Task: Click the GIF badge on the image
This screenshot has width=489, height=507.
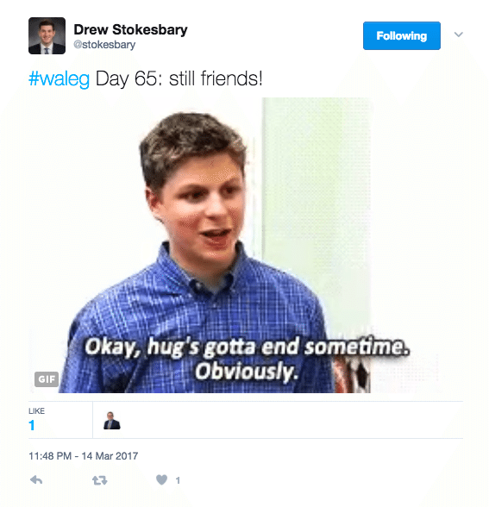Action: click(x=47, y=379)
